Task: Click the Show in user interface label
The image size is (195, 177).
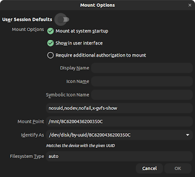Action: coord(79,43)
